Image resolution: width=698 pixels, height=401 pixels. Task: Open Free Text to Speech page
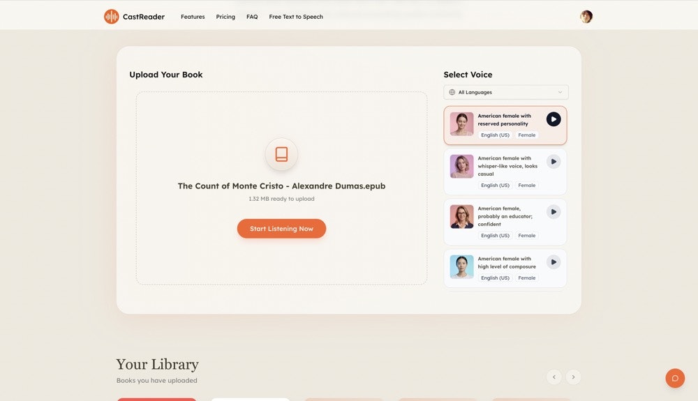pos(296,17)
